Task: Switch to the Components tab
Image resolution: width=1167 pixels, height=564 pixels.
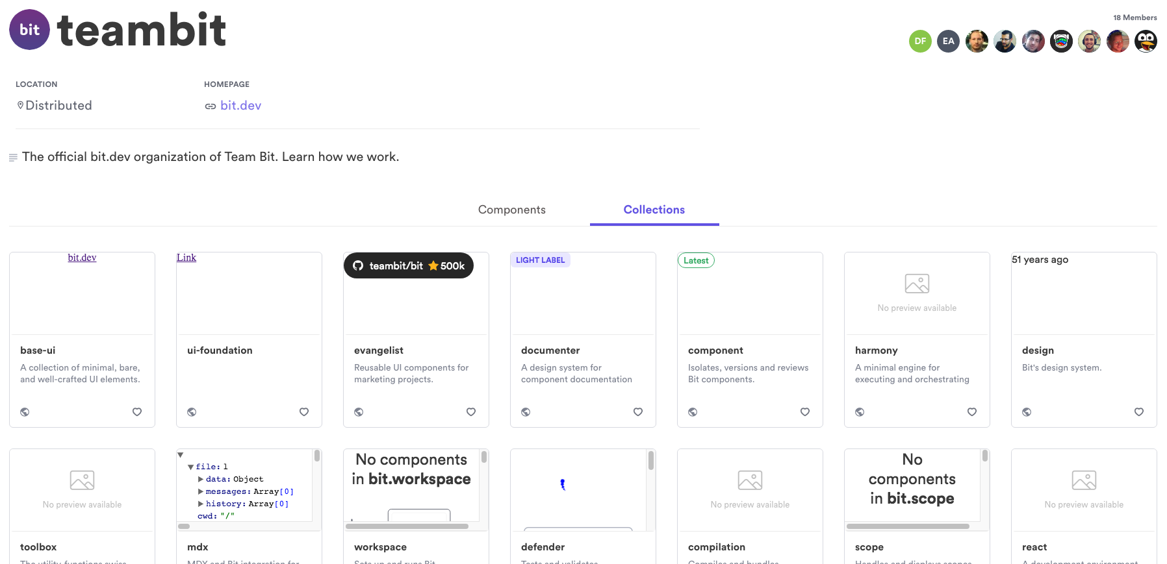Action: click(512, 210)
